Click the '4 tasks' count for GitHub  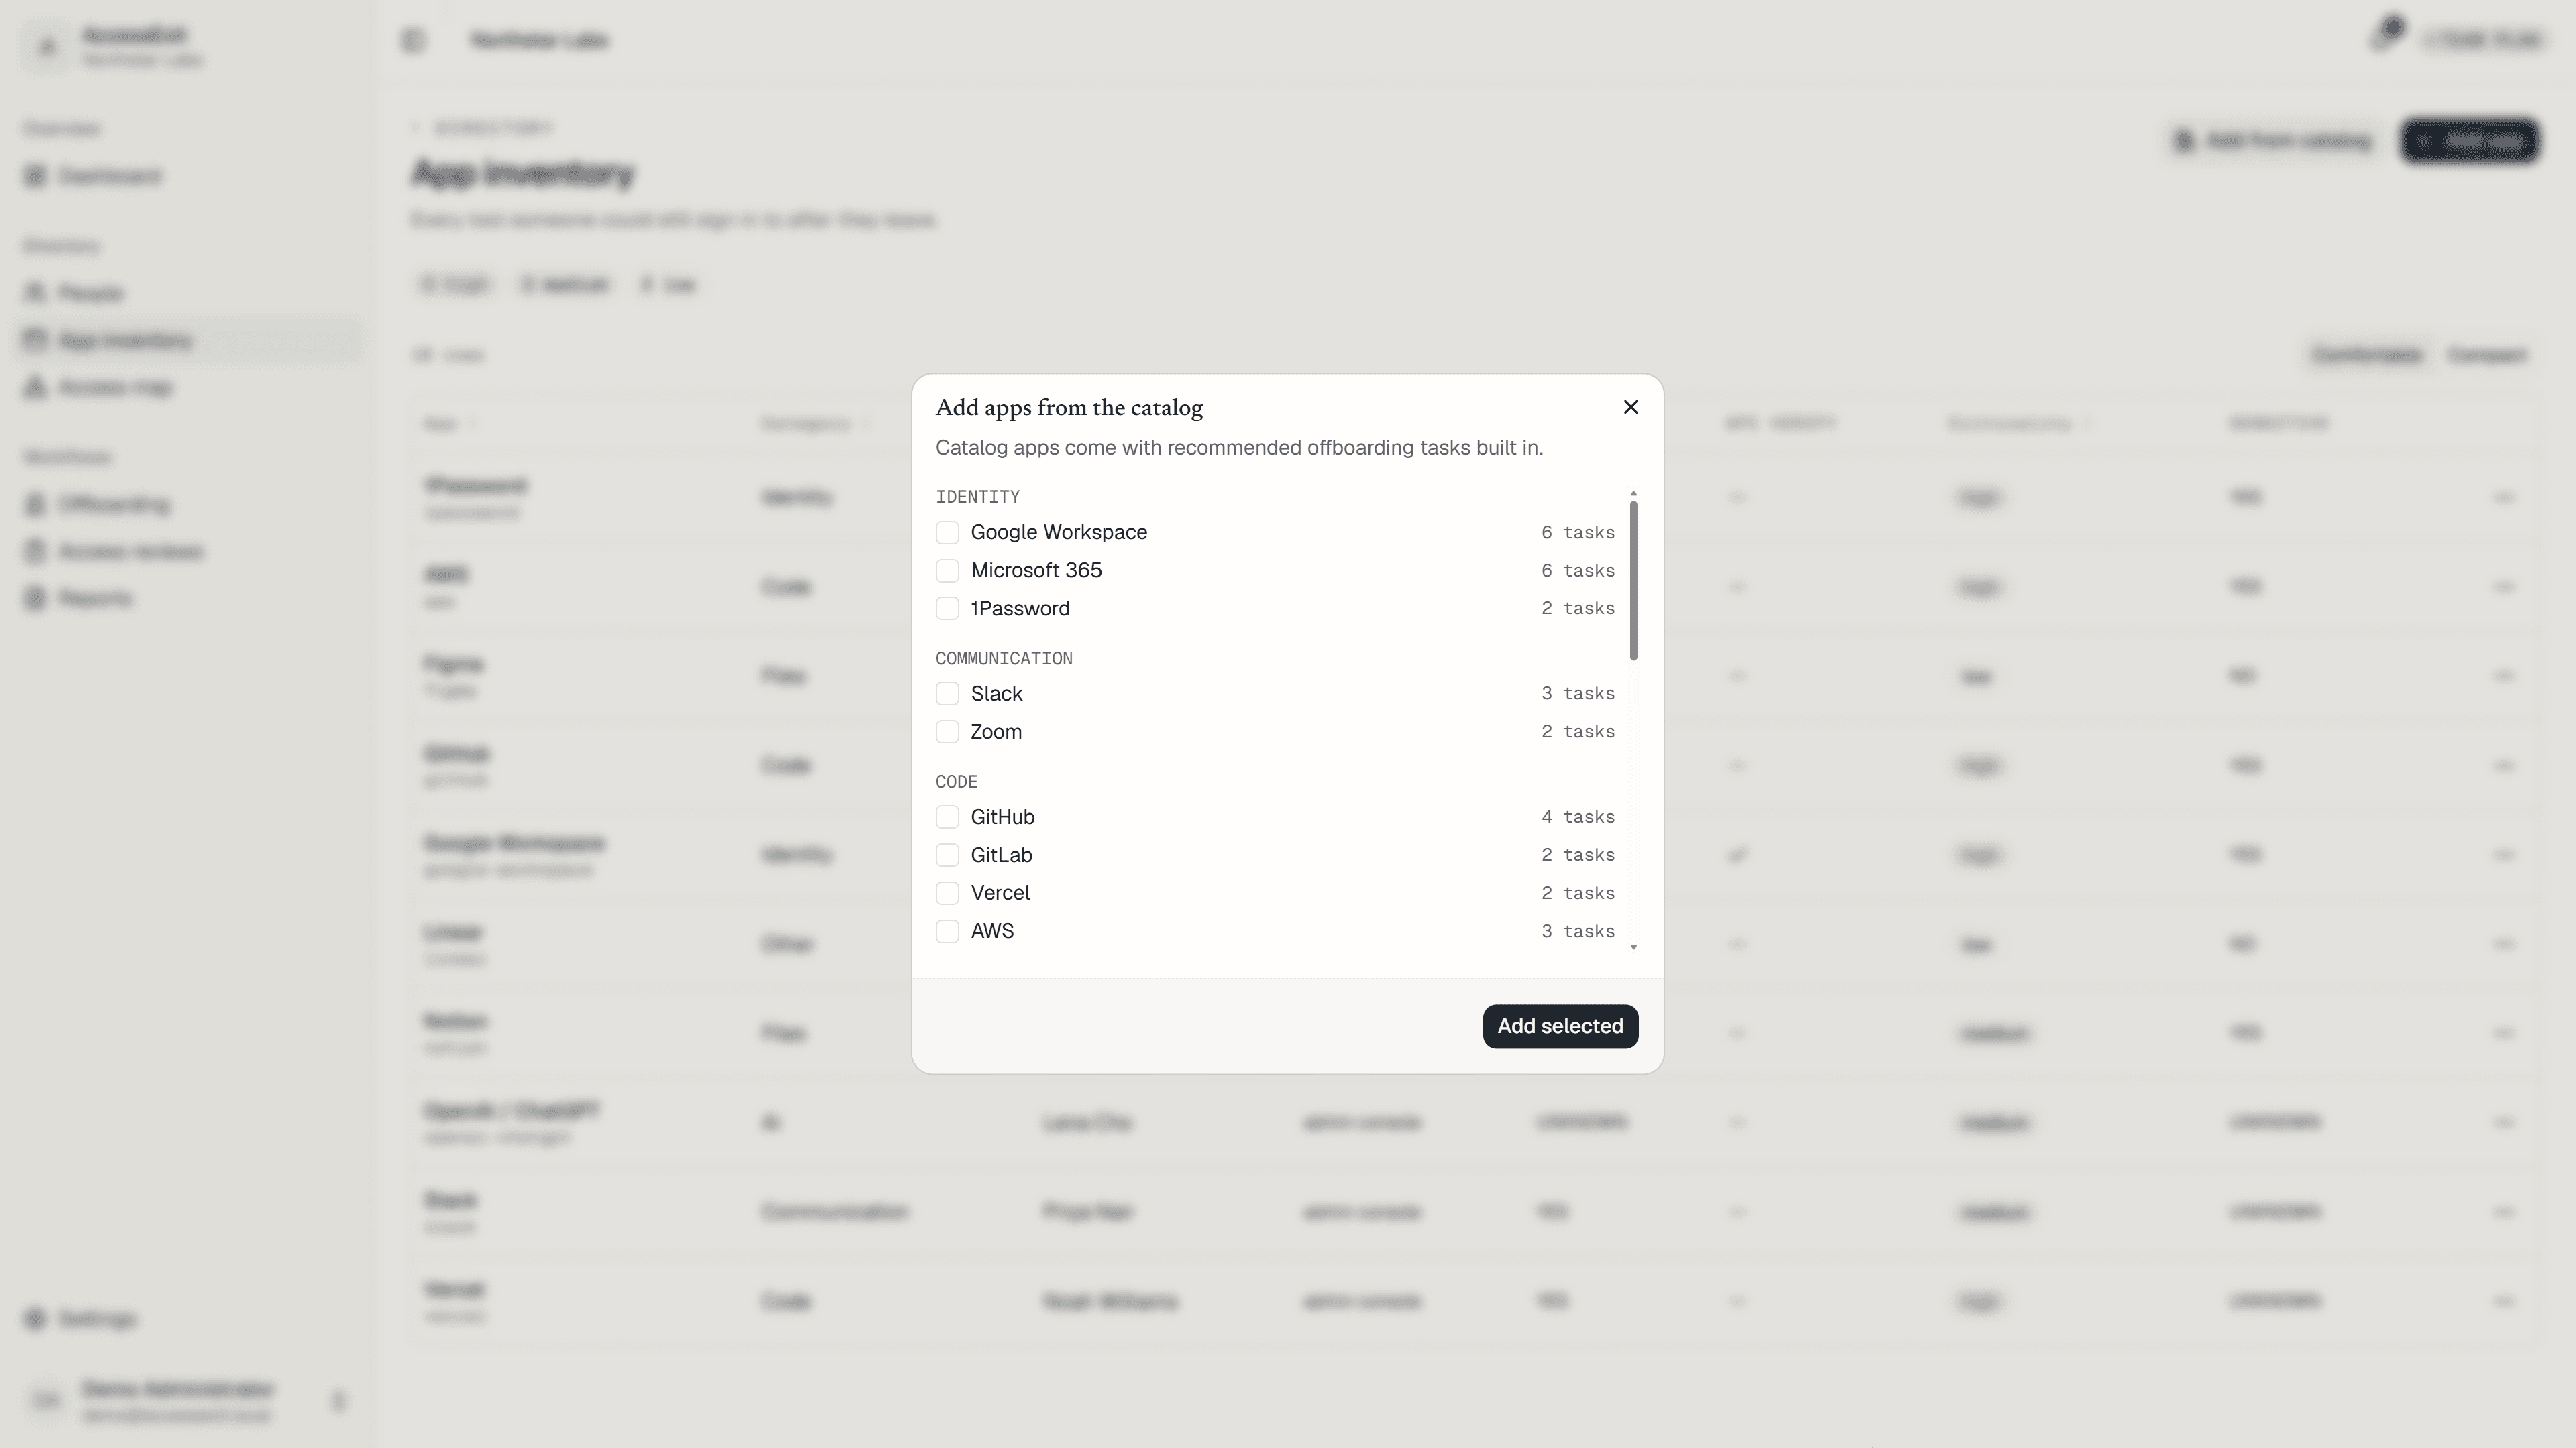click(x=1578, y=817)
